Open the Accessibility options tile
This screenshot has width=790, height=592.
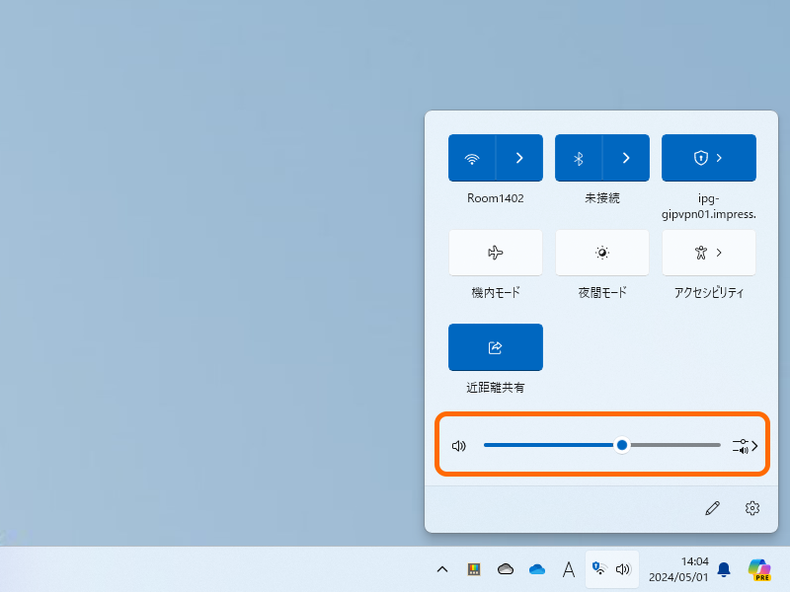coord(709,253)
